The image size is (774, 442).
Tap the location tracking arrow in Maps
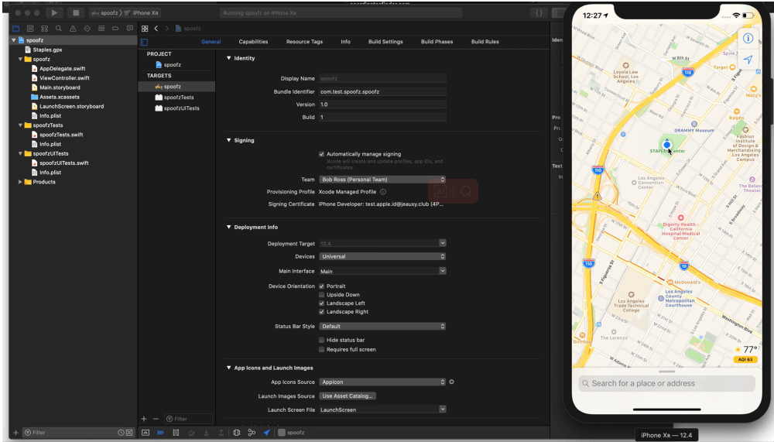point(748,60)
